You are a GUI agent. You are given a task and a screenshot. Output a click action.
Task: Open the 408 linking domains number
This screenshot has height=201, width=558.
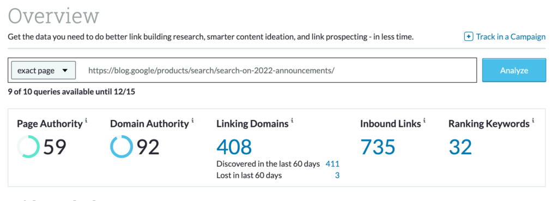pos(234,147)
